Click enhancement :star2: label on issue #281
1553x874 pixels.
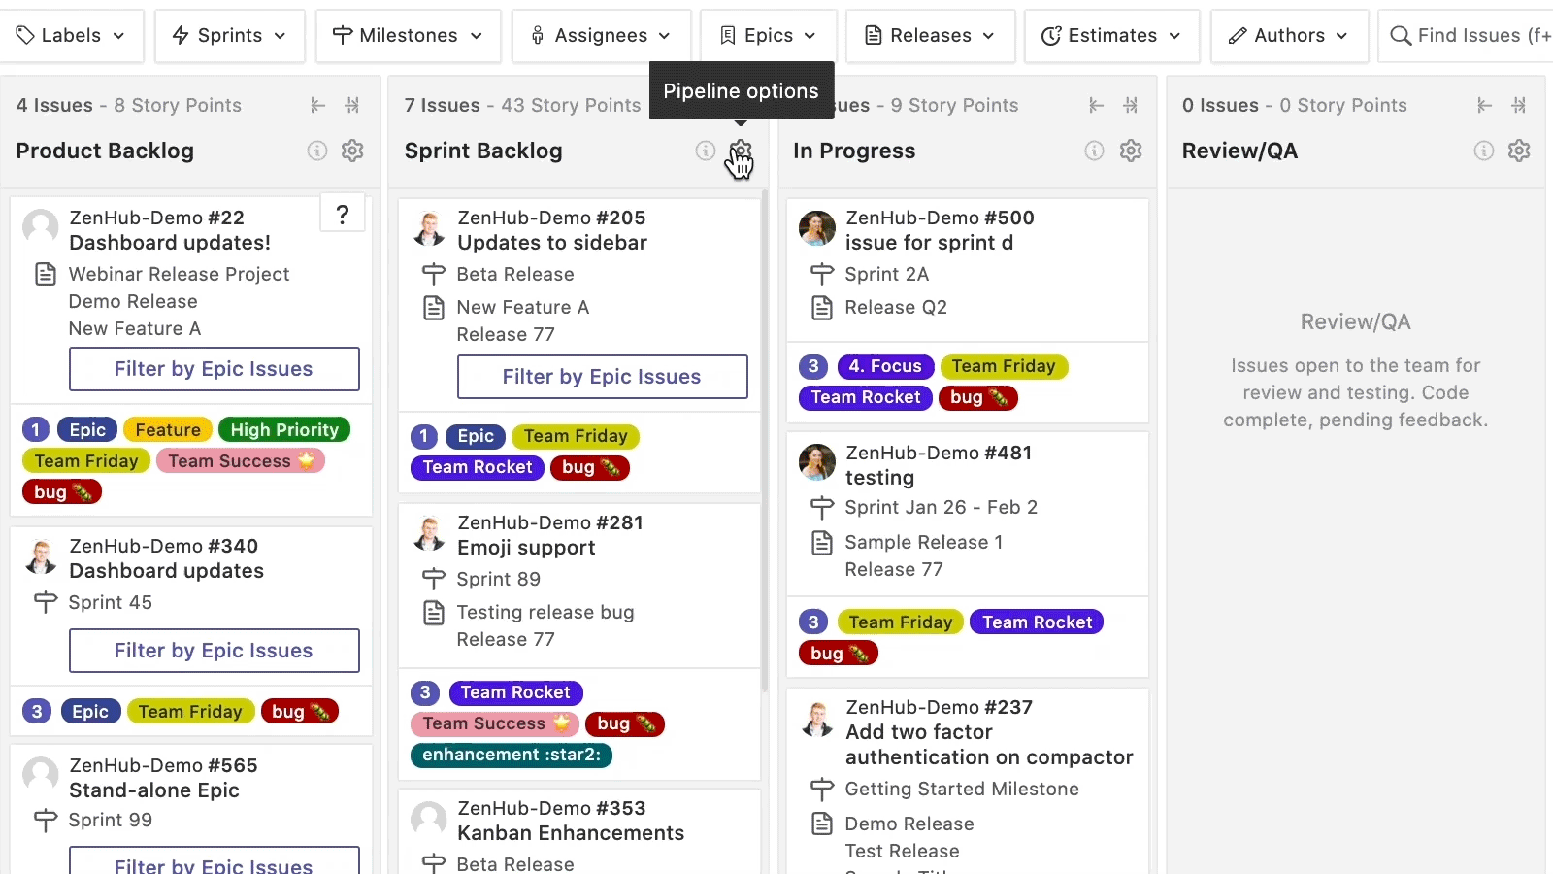512,755
